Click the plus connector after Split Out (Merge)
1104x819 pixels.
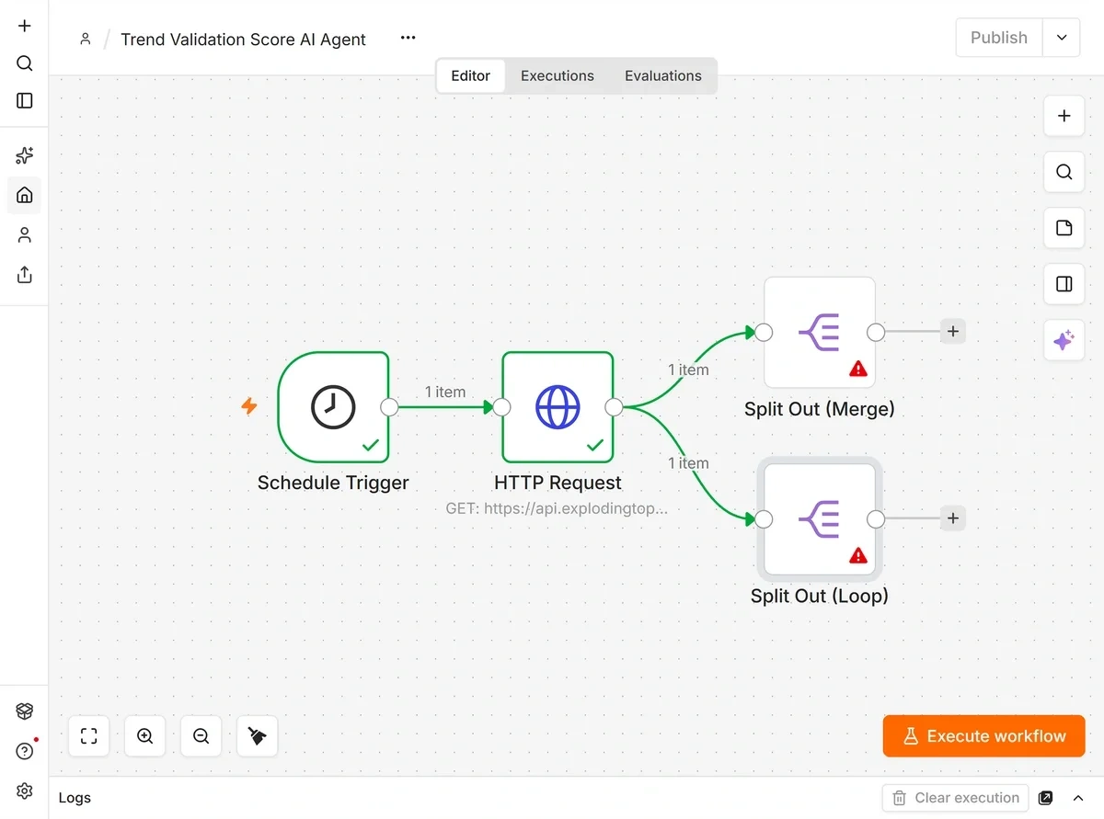(953, 332)
